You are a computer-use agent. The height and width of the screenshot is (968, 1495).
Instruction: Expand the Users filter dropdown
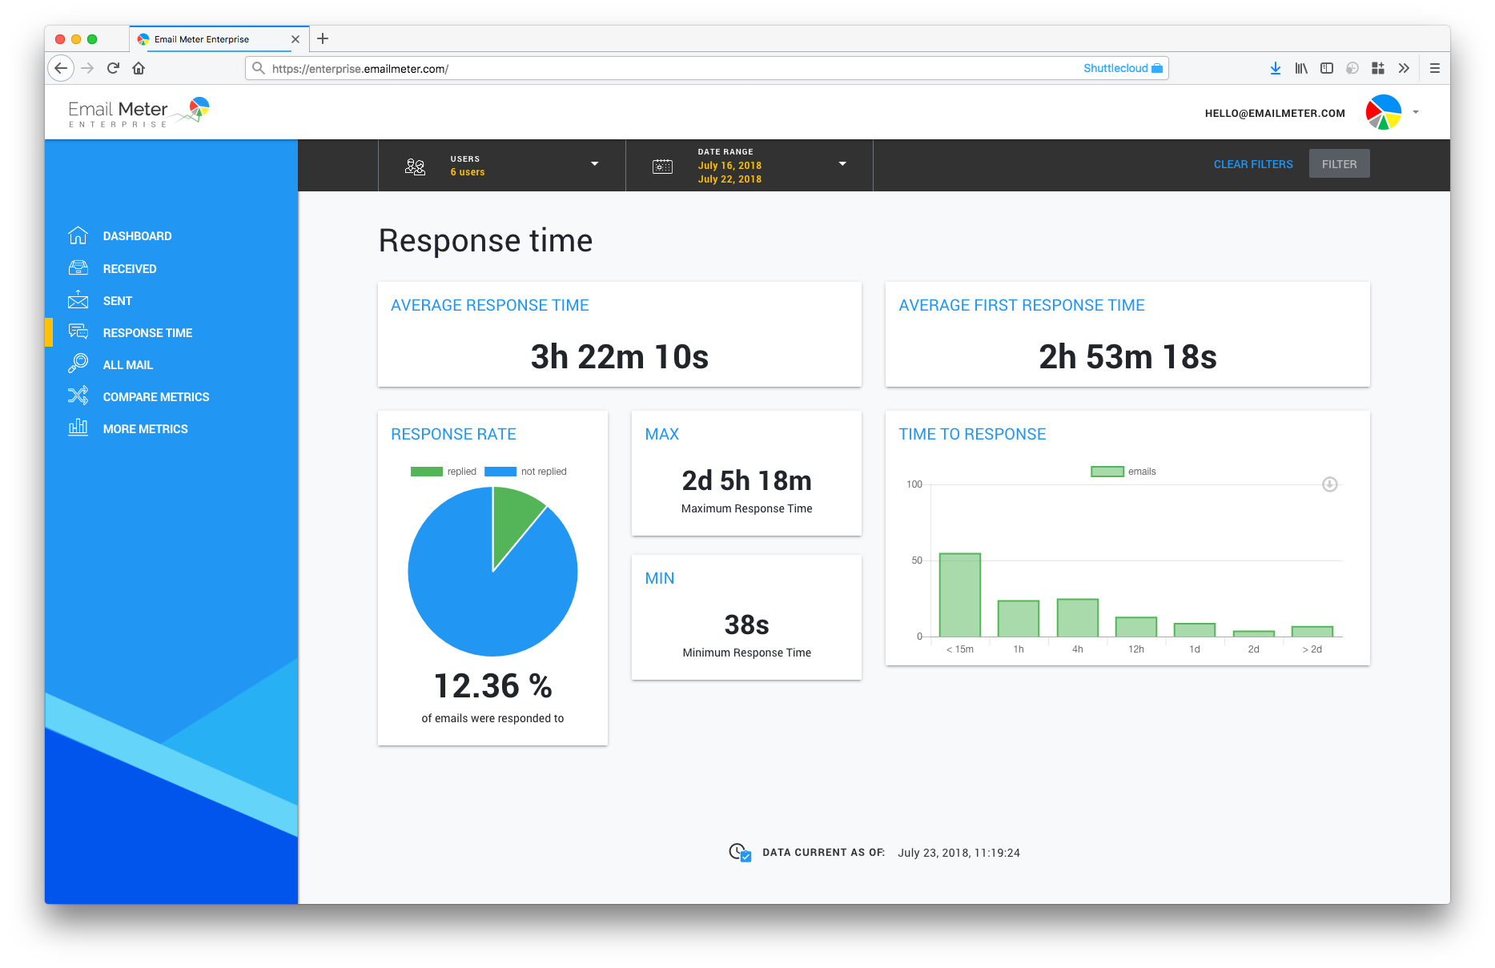[595, 163]
